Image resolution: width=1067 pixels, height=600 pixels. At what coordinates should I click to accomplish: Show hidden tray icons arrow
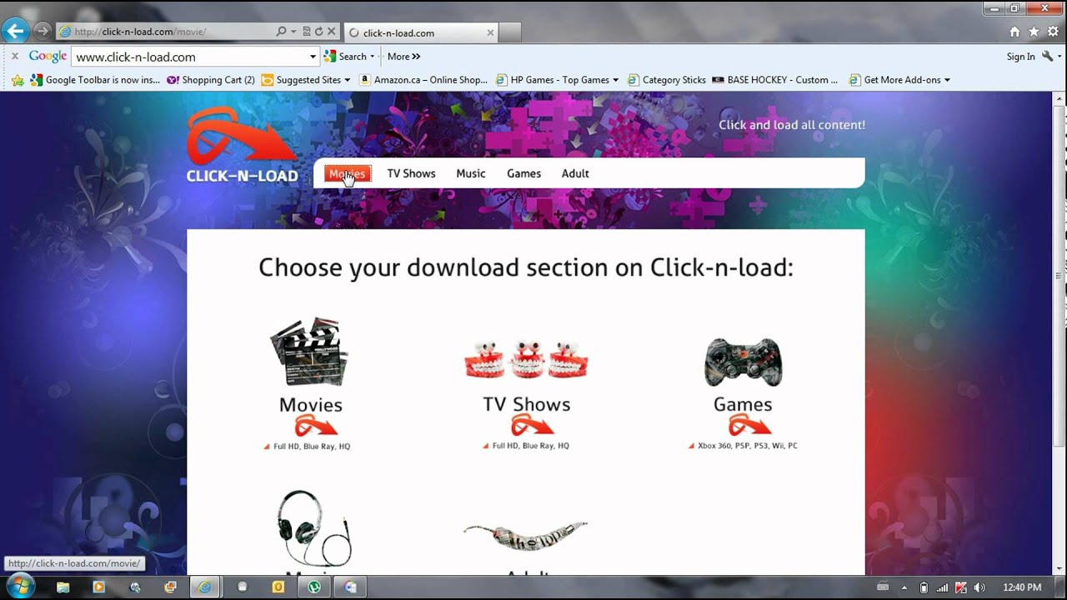(x=904, y=587)
